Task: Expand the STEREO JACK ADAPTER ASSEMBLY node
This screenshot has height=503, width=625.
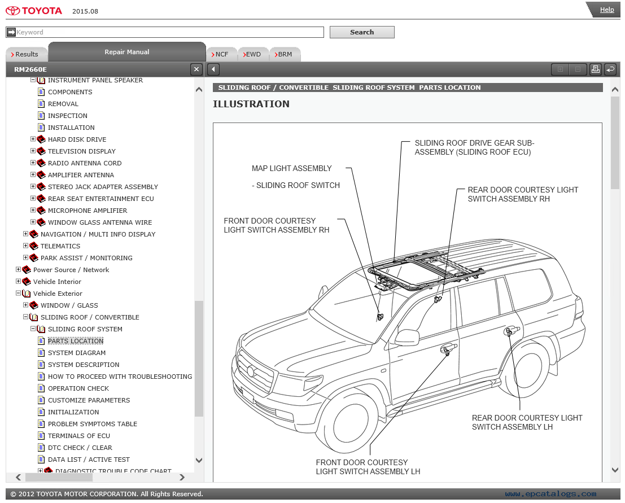Action: click(x=33, y=186)
